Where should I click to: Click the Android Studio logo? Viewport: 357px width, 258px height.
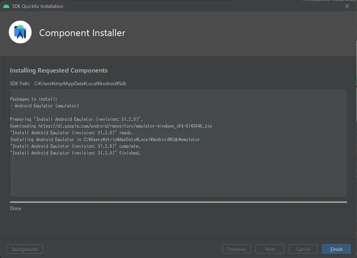pyautogui.click(x=20, y=32)
